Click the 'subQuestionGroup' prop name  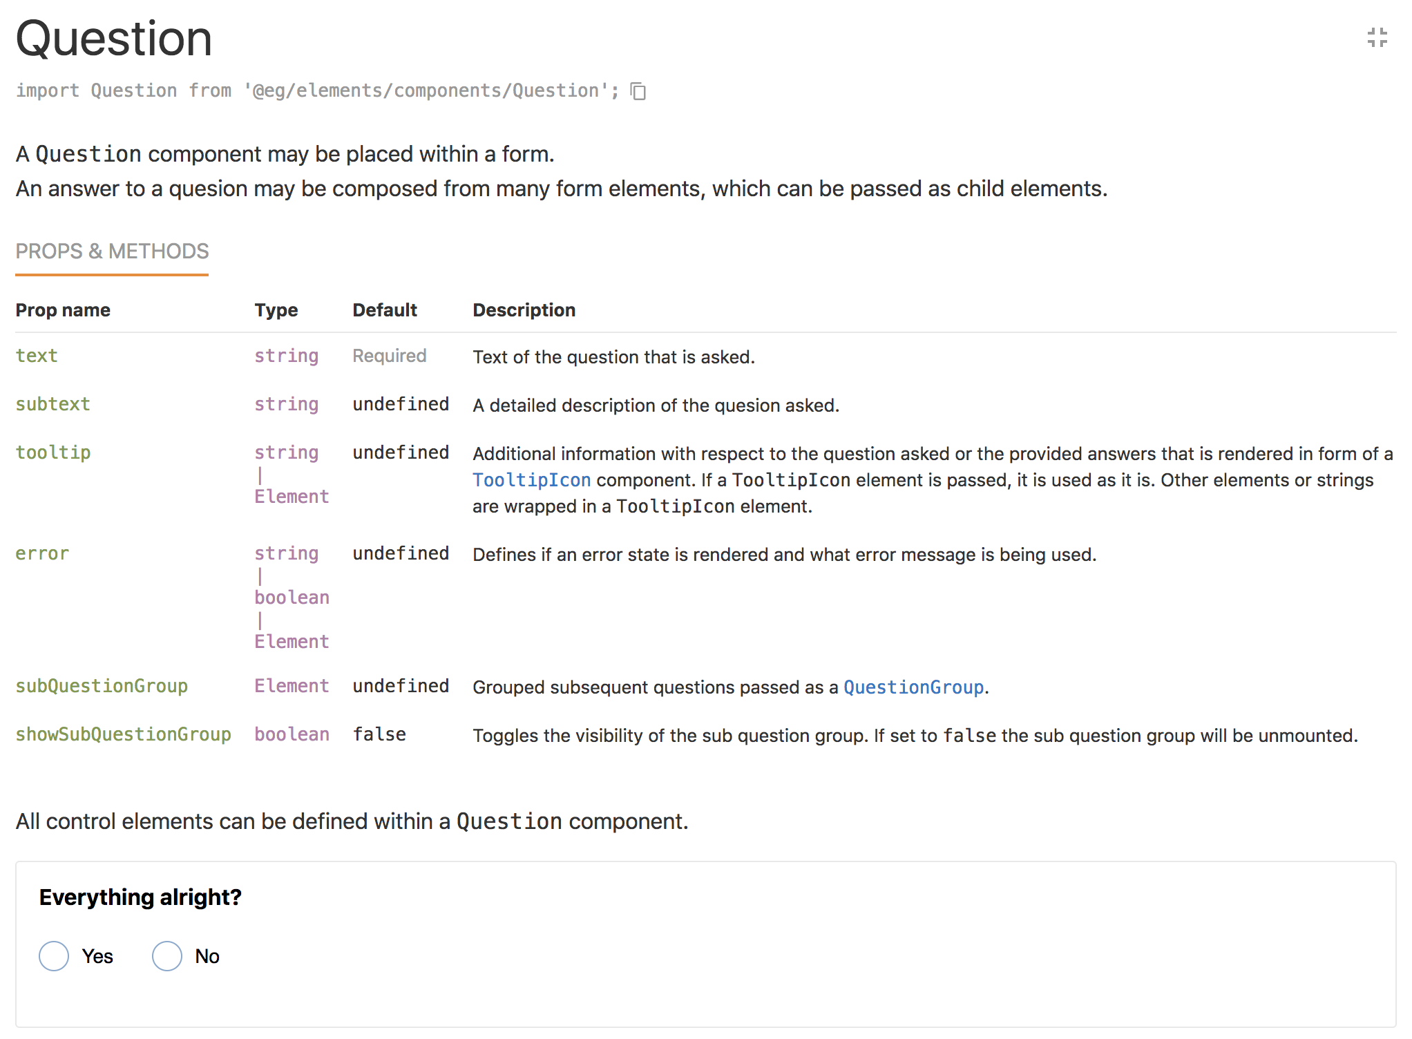click(x=102, y=686)
